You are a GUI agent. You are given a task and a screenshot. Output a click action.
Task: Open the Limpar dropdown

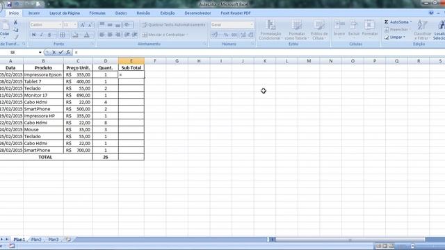[395, 37]
